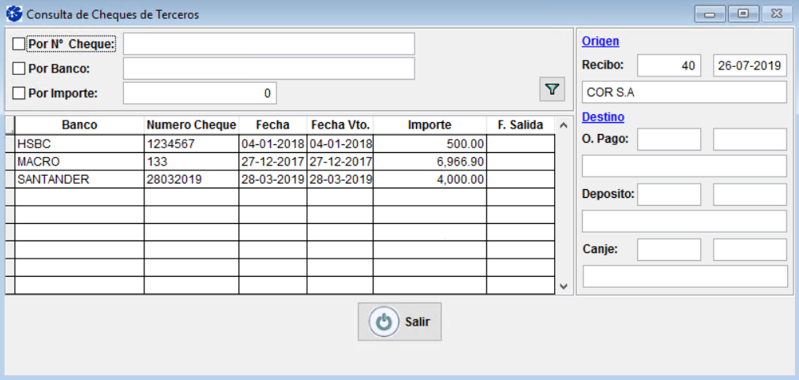Click the cheque number text field
This screenshot has width=799, height=380.
tap(268, 44)
